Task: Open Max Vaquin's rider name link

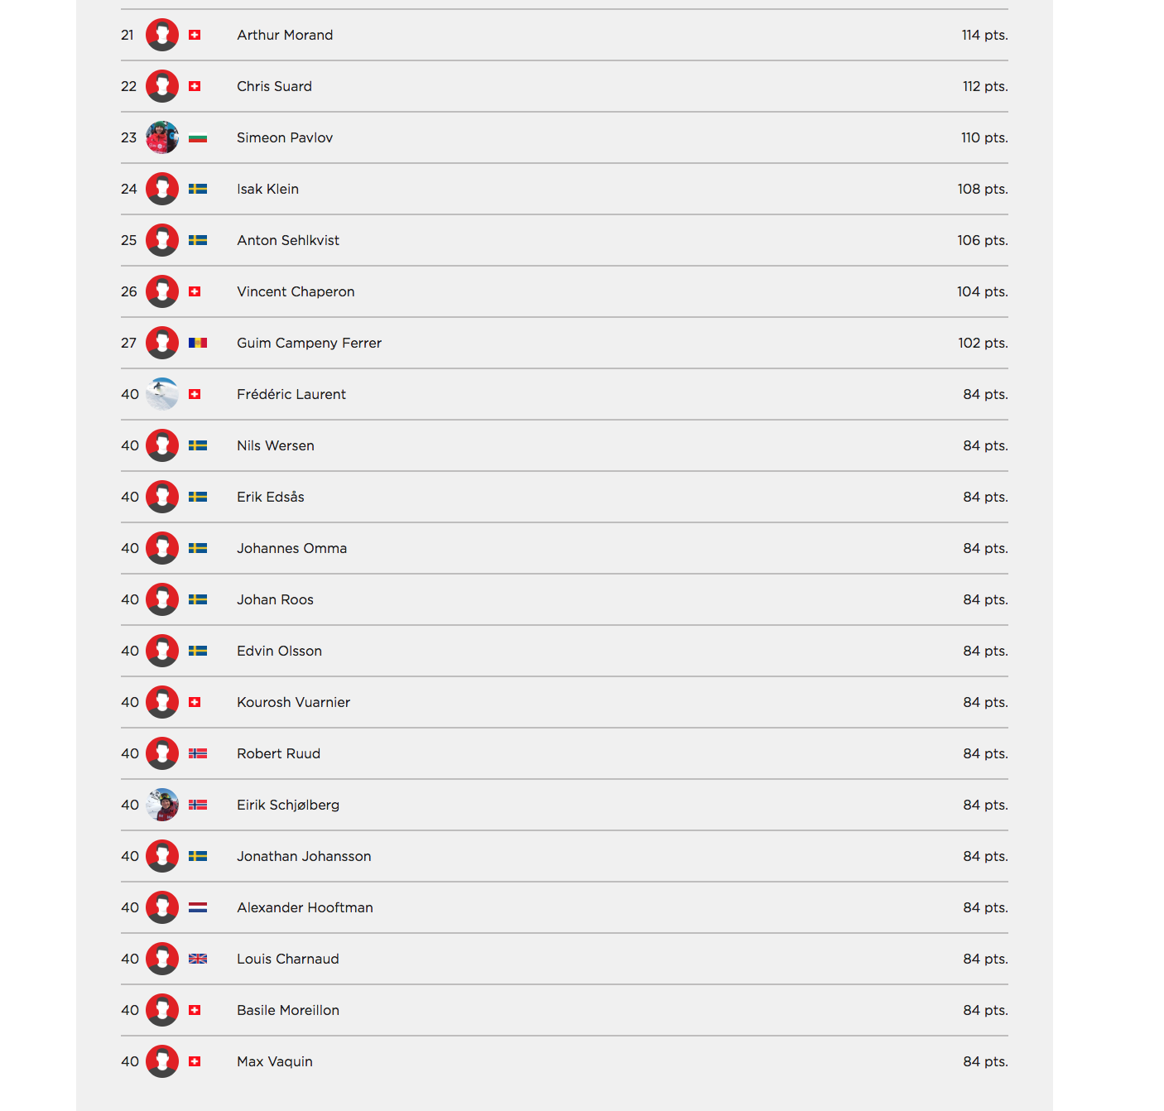Action: pyautogui.click(x=275, y=1061)
